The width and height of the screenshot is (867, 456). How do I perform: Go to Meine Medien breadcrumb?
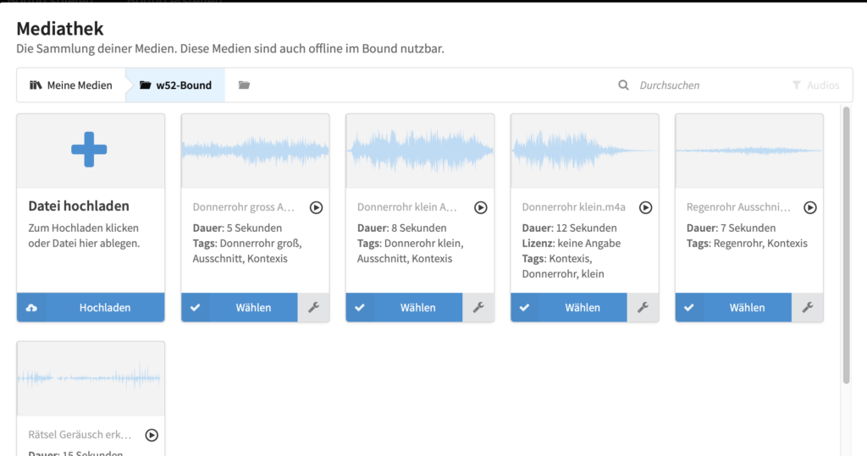[71, 85]
